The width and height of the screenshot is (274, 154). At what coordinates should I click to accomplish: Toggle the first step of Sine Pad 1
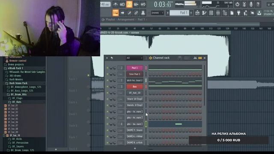pyautogui.click(x=150, y=74)
